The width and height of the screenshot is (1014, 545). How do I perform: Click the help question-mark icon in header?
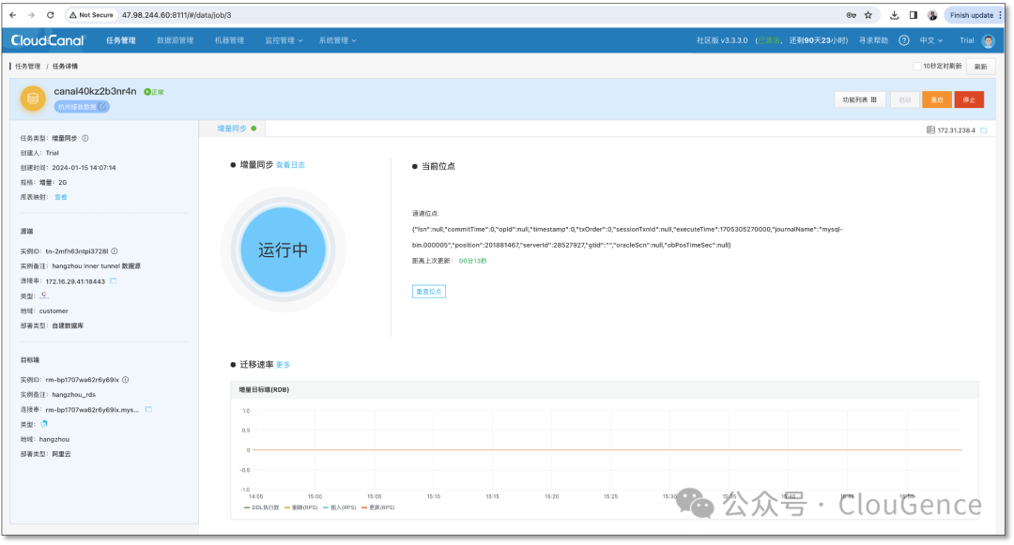click(x=904, y=40)
